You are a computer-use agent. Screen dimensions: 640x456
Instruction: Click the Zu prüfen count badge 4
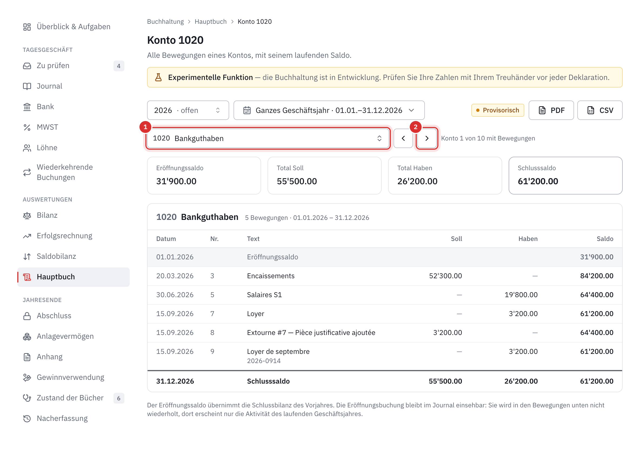pos(119,66)
